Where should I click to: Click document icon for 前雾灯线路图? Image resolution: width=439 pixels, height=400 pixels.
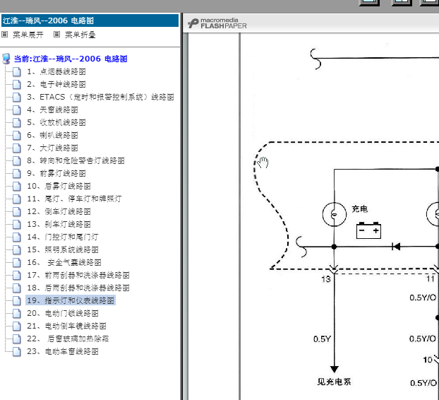[17, 174]
